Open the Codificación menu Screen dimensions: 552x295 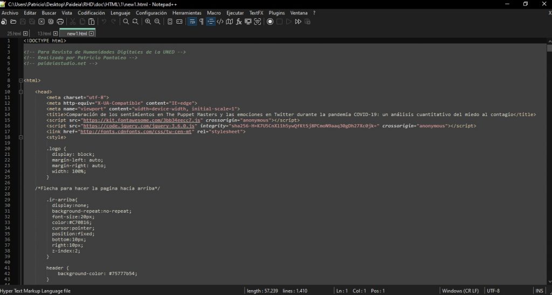pos(91,13)
